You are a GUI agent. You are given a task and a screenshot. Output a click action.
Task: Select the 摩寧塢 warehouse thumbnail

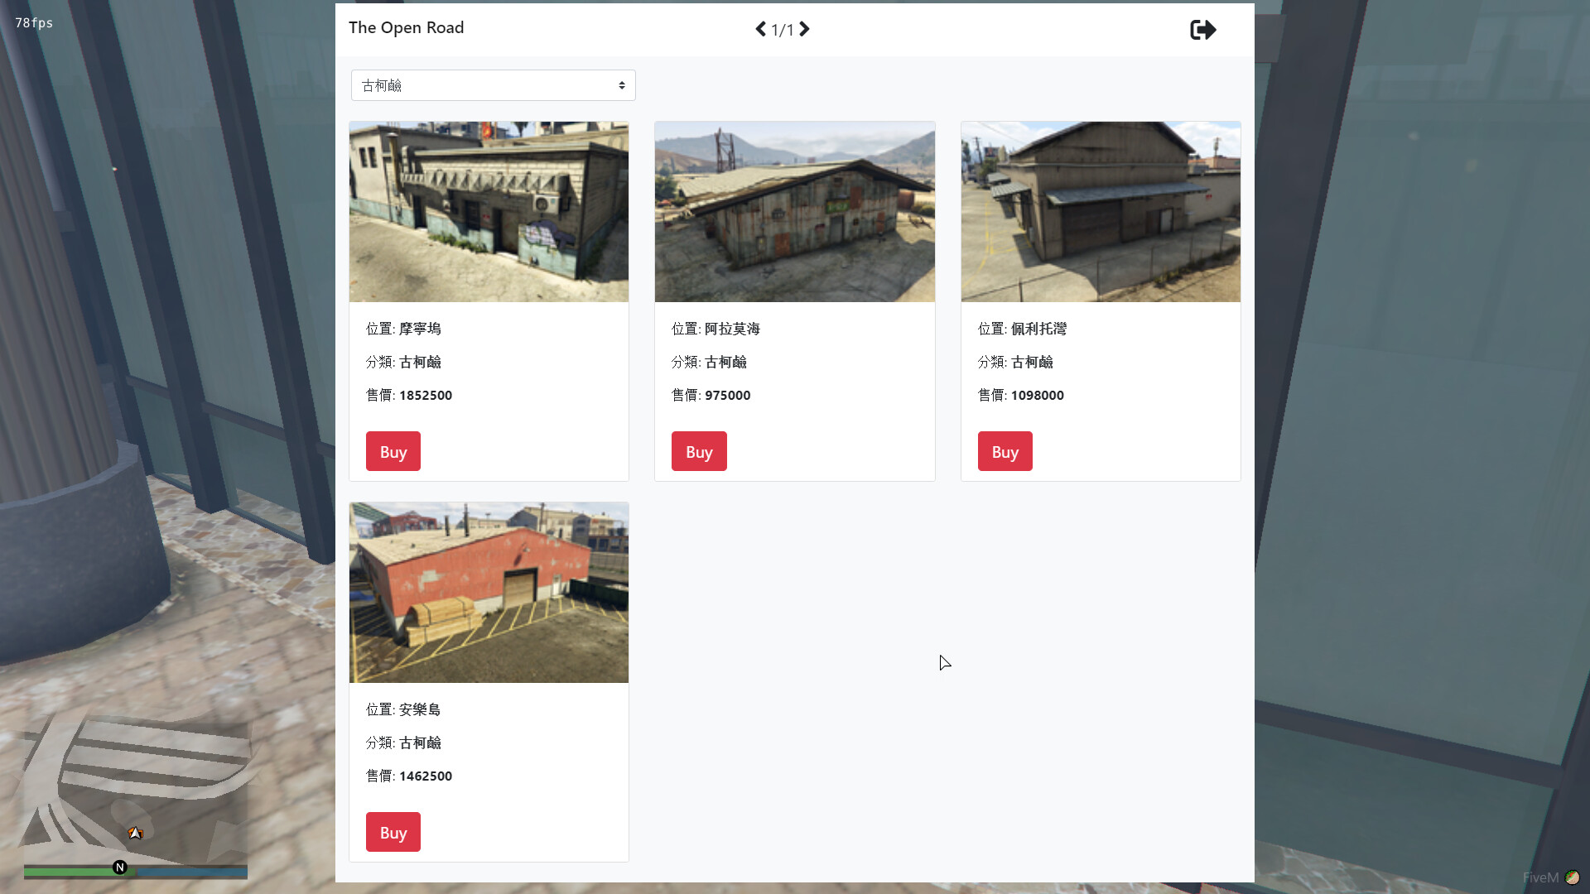(x=489, y=212)
